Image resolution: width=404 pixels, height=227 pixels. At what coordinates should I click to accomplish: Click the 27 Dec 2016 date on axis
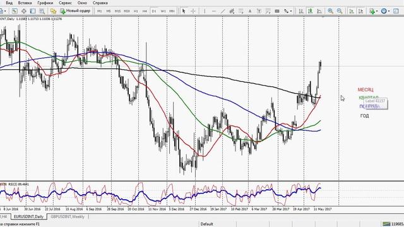198,209
